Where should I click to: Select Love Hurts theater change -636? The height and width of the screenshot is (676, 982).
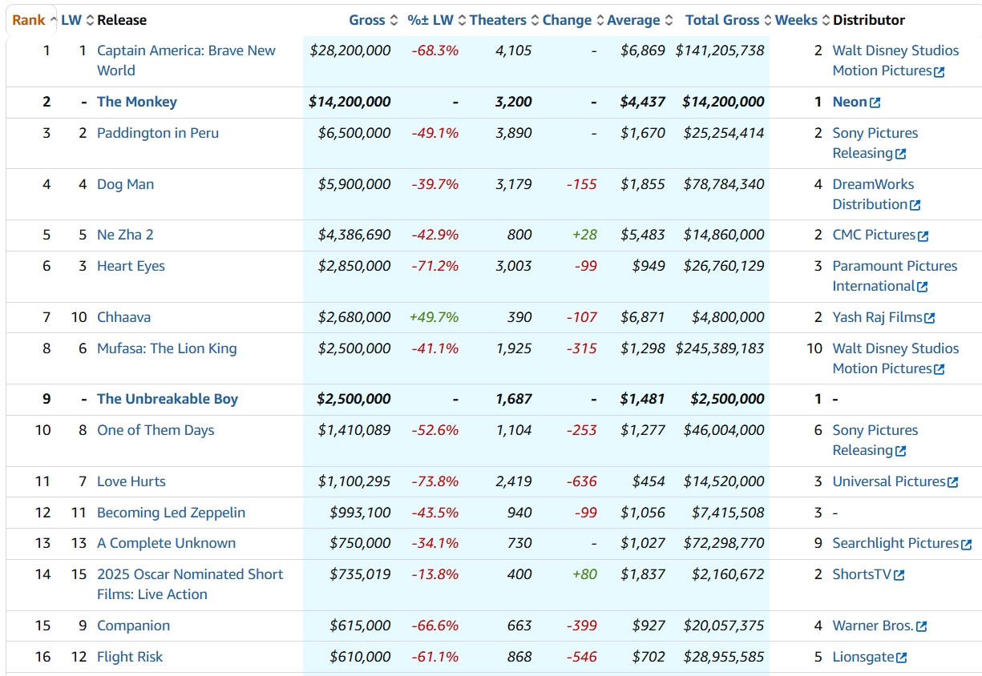pos(582,481)
